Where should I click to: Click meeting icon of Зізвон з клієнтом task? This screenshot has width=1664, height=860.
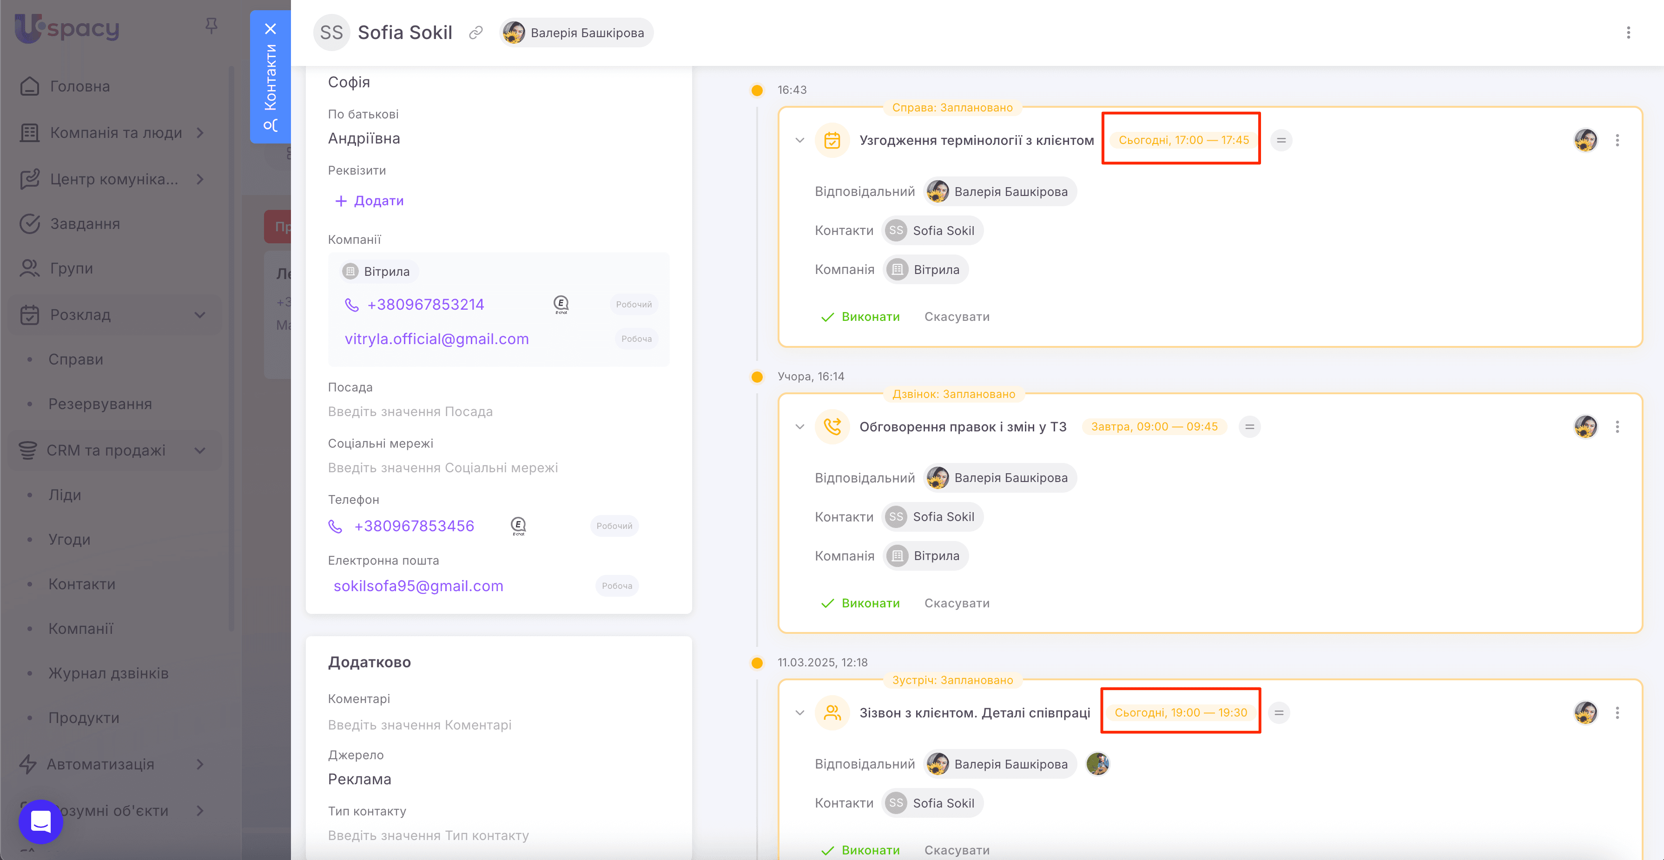(x=832, y=713)
